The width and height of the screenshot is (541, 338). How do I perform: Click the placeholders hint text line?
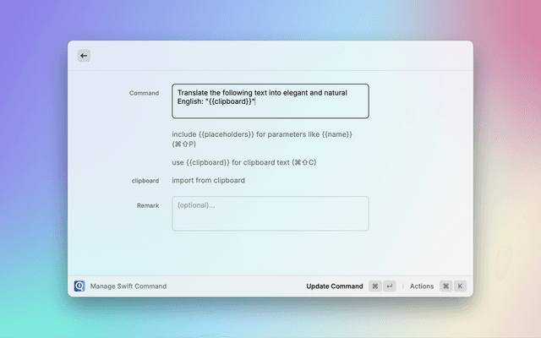[261, 134]
